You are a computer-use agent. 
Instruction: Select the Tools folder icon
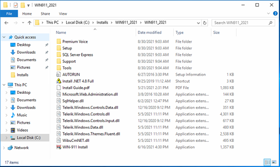pos(59,68)
